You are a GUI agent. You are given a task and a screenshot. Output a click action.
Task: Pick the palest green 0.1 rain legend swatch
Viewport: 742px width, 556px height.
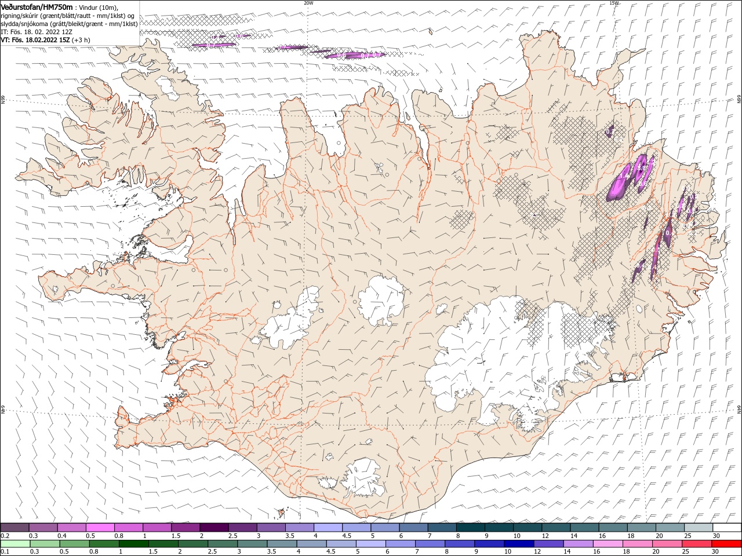click(15, 544)
